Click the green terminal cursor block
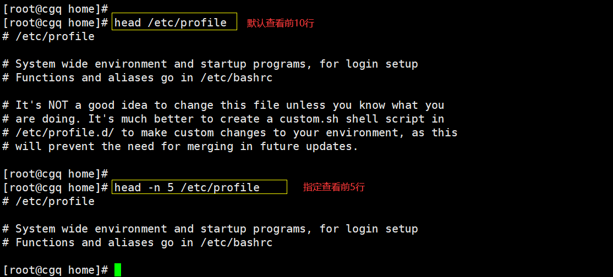 click(x=117, y=270)
